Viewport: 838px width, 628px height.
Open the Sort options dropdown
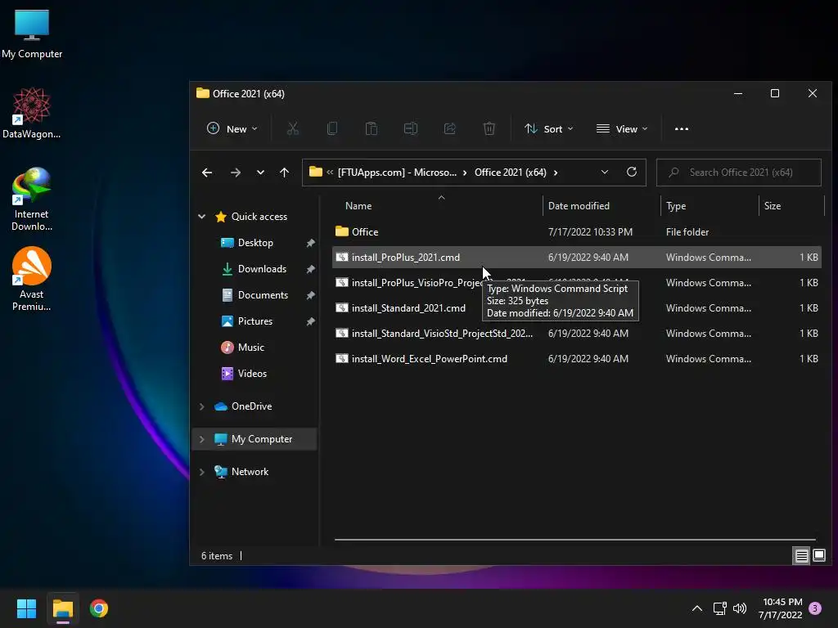[549, 128]
